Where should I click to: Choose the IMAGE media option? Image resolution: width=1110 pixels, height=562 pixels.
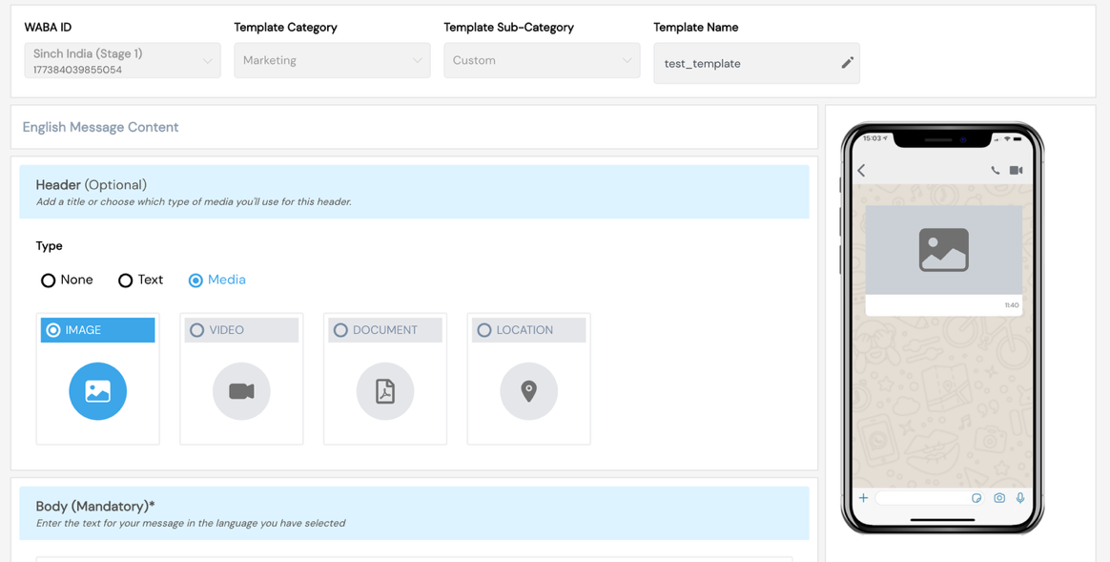(x=97, y=330)
